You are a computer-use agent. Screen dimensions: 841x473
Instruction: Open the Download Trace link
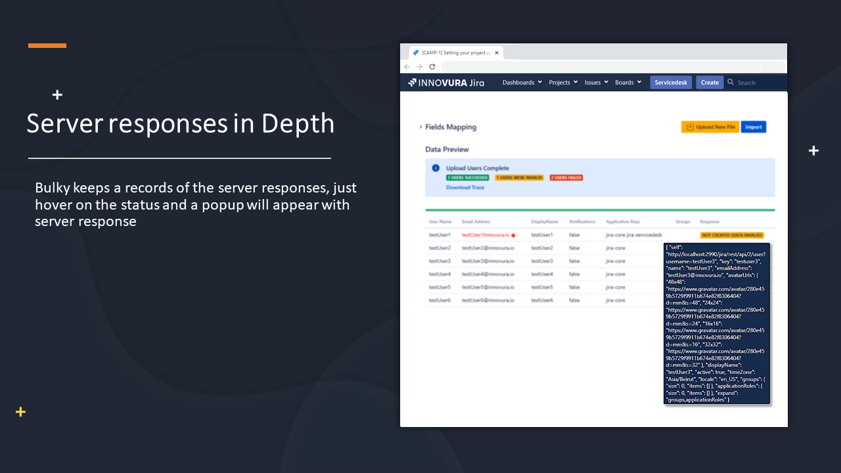(465, 188)
